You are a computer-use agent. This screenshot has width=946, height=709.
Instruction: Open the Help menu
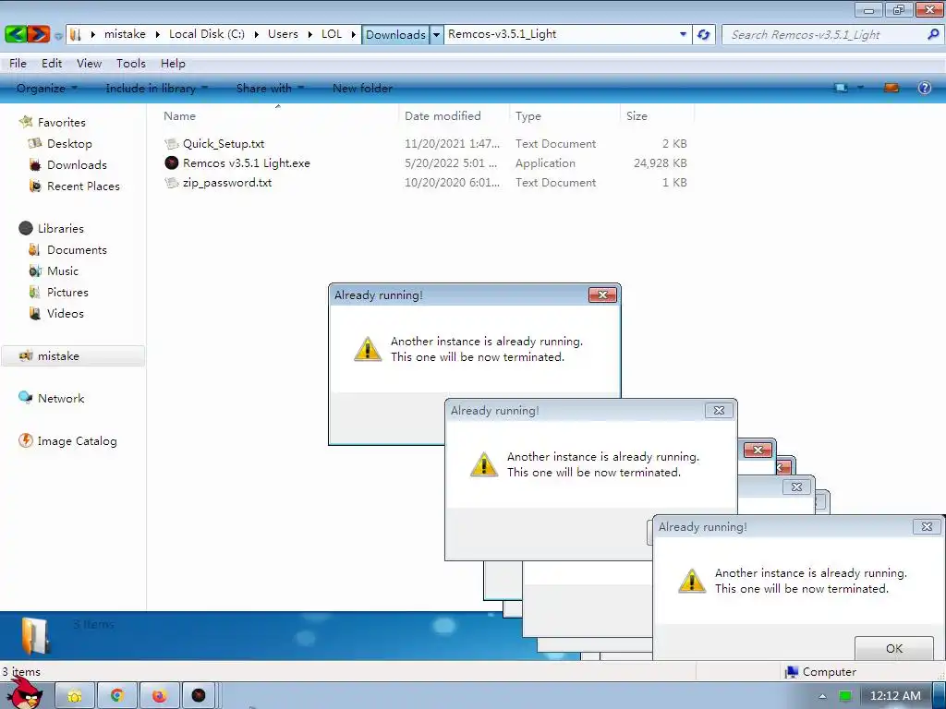click(x=173, y=64)
